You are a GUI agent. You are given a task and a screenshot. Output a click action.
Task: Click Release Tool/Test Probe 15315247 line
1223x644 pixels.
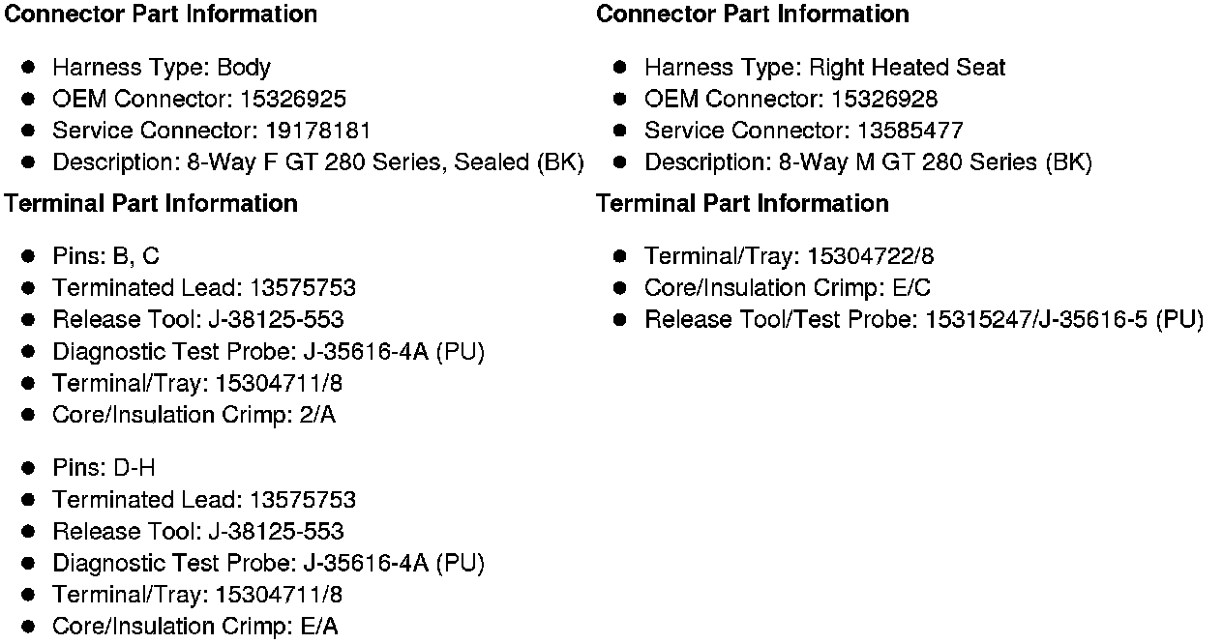click(924, 320)
